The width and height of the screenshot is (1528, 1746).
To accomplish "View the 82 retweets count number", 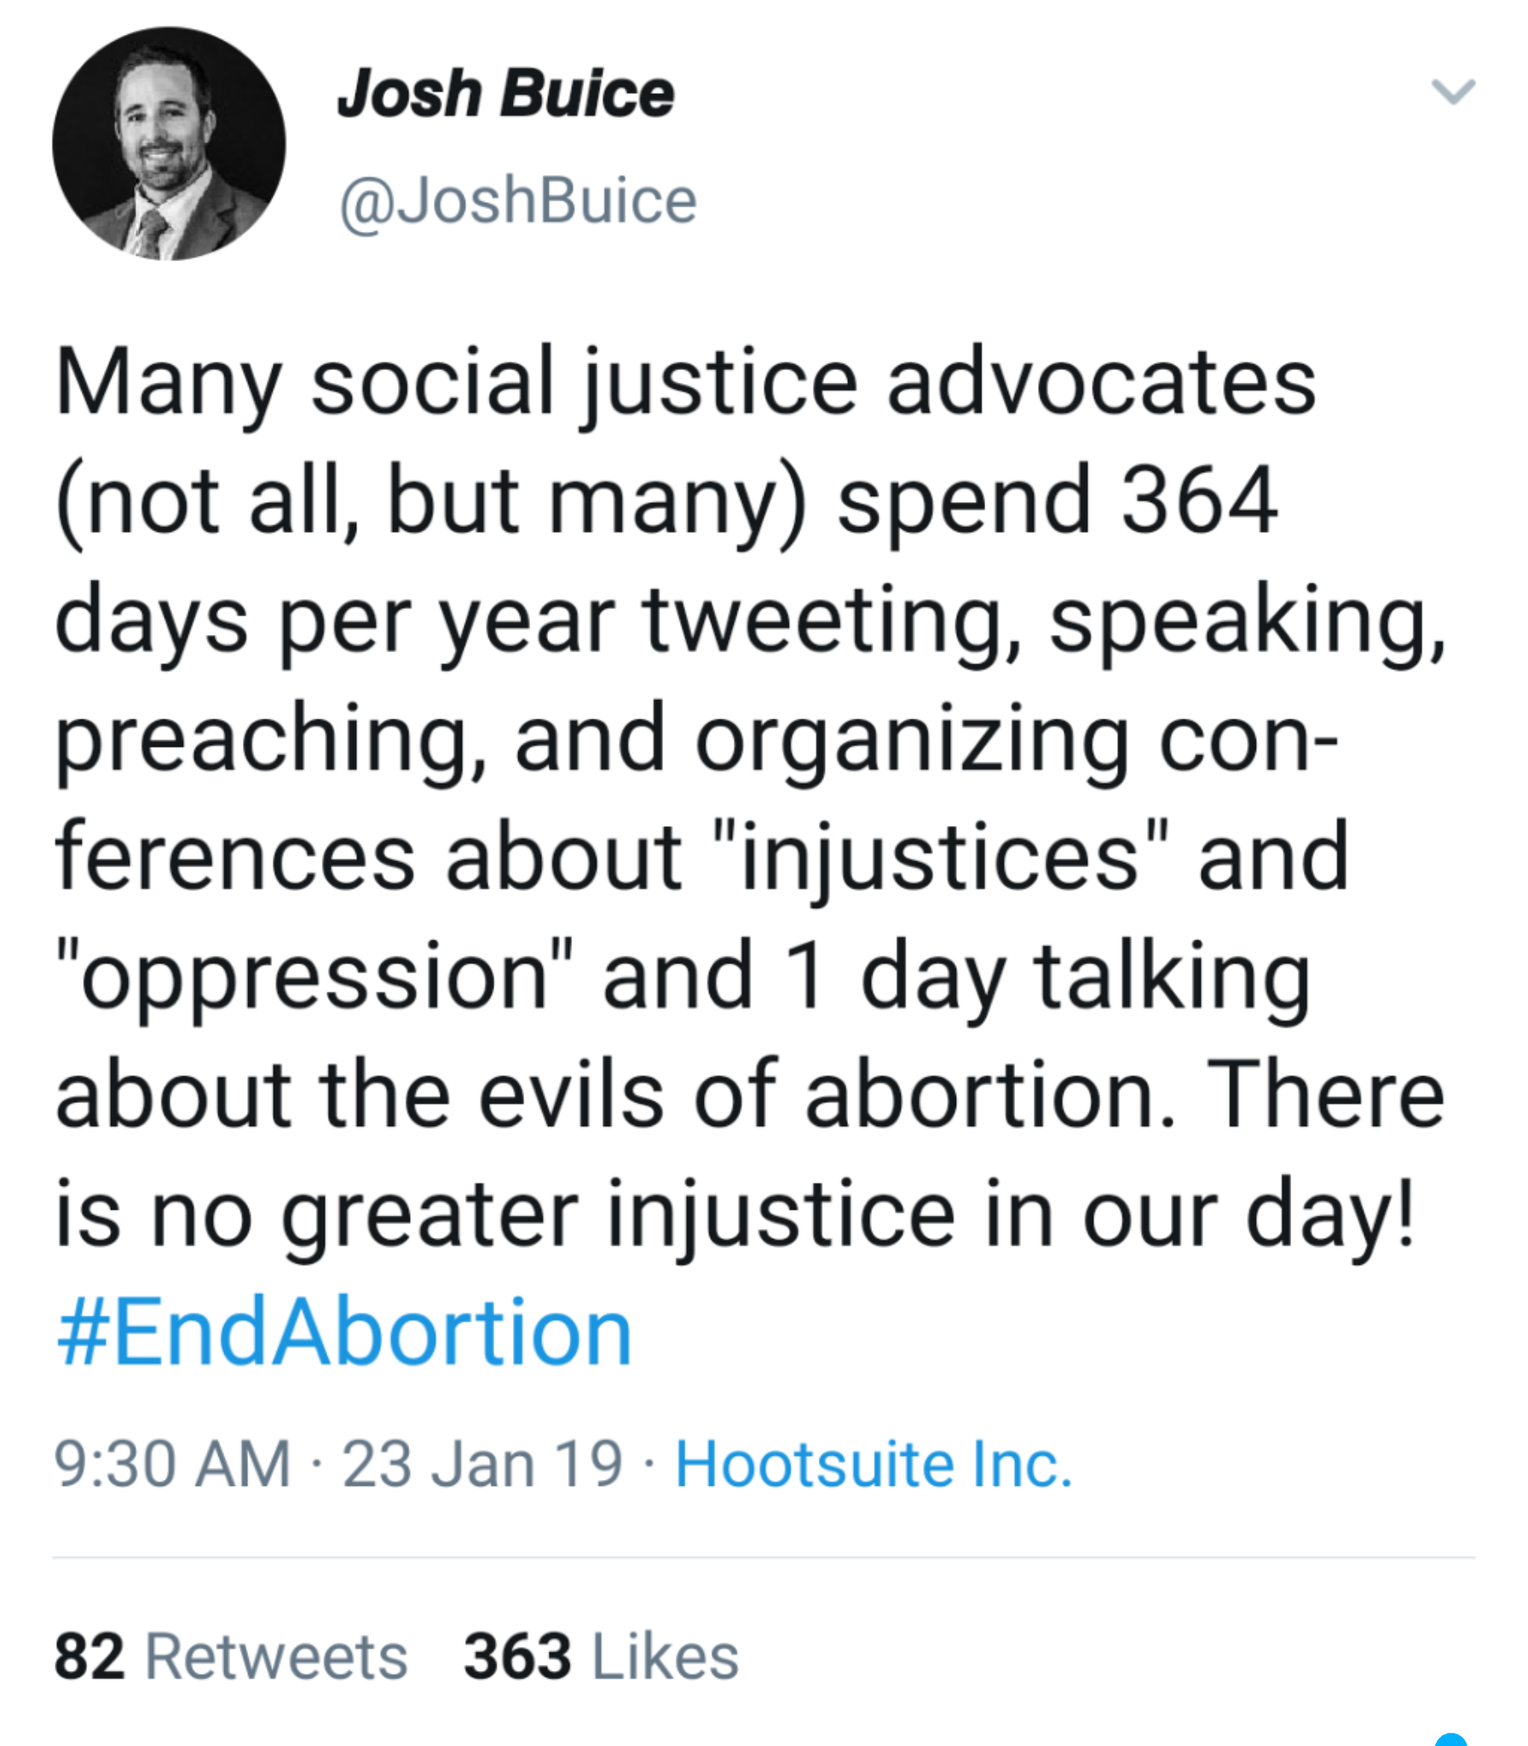I will [89, 1656].
